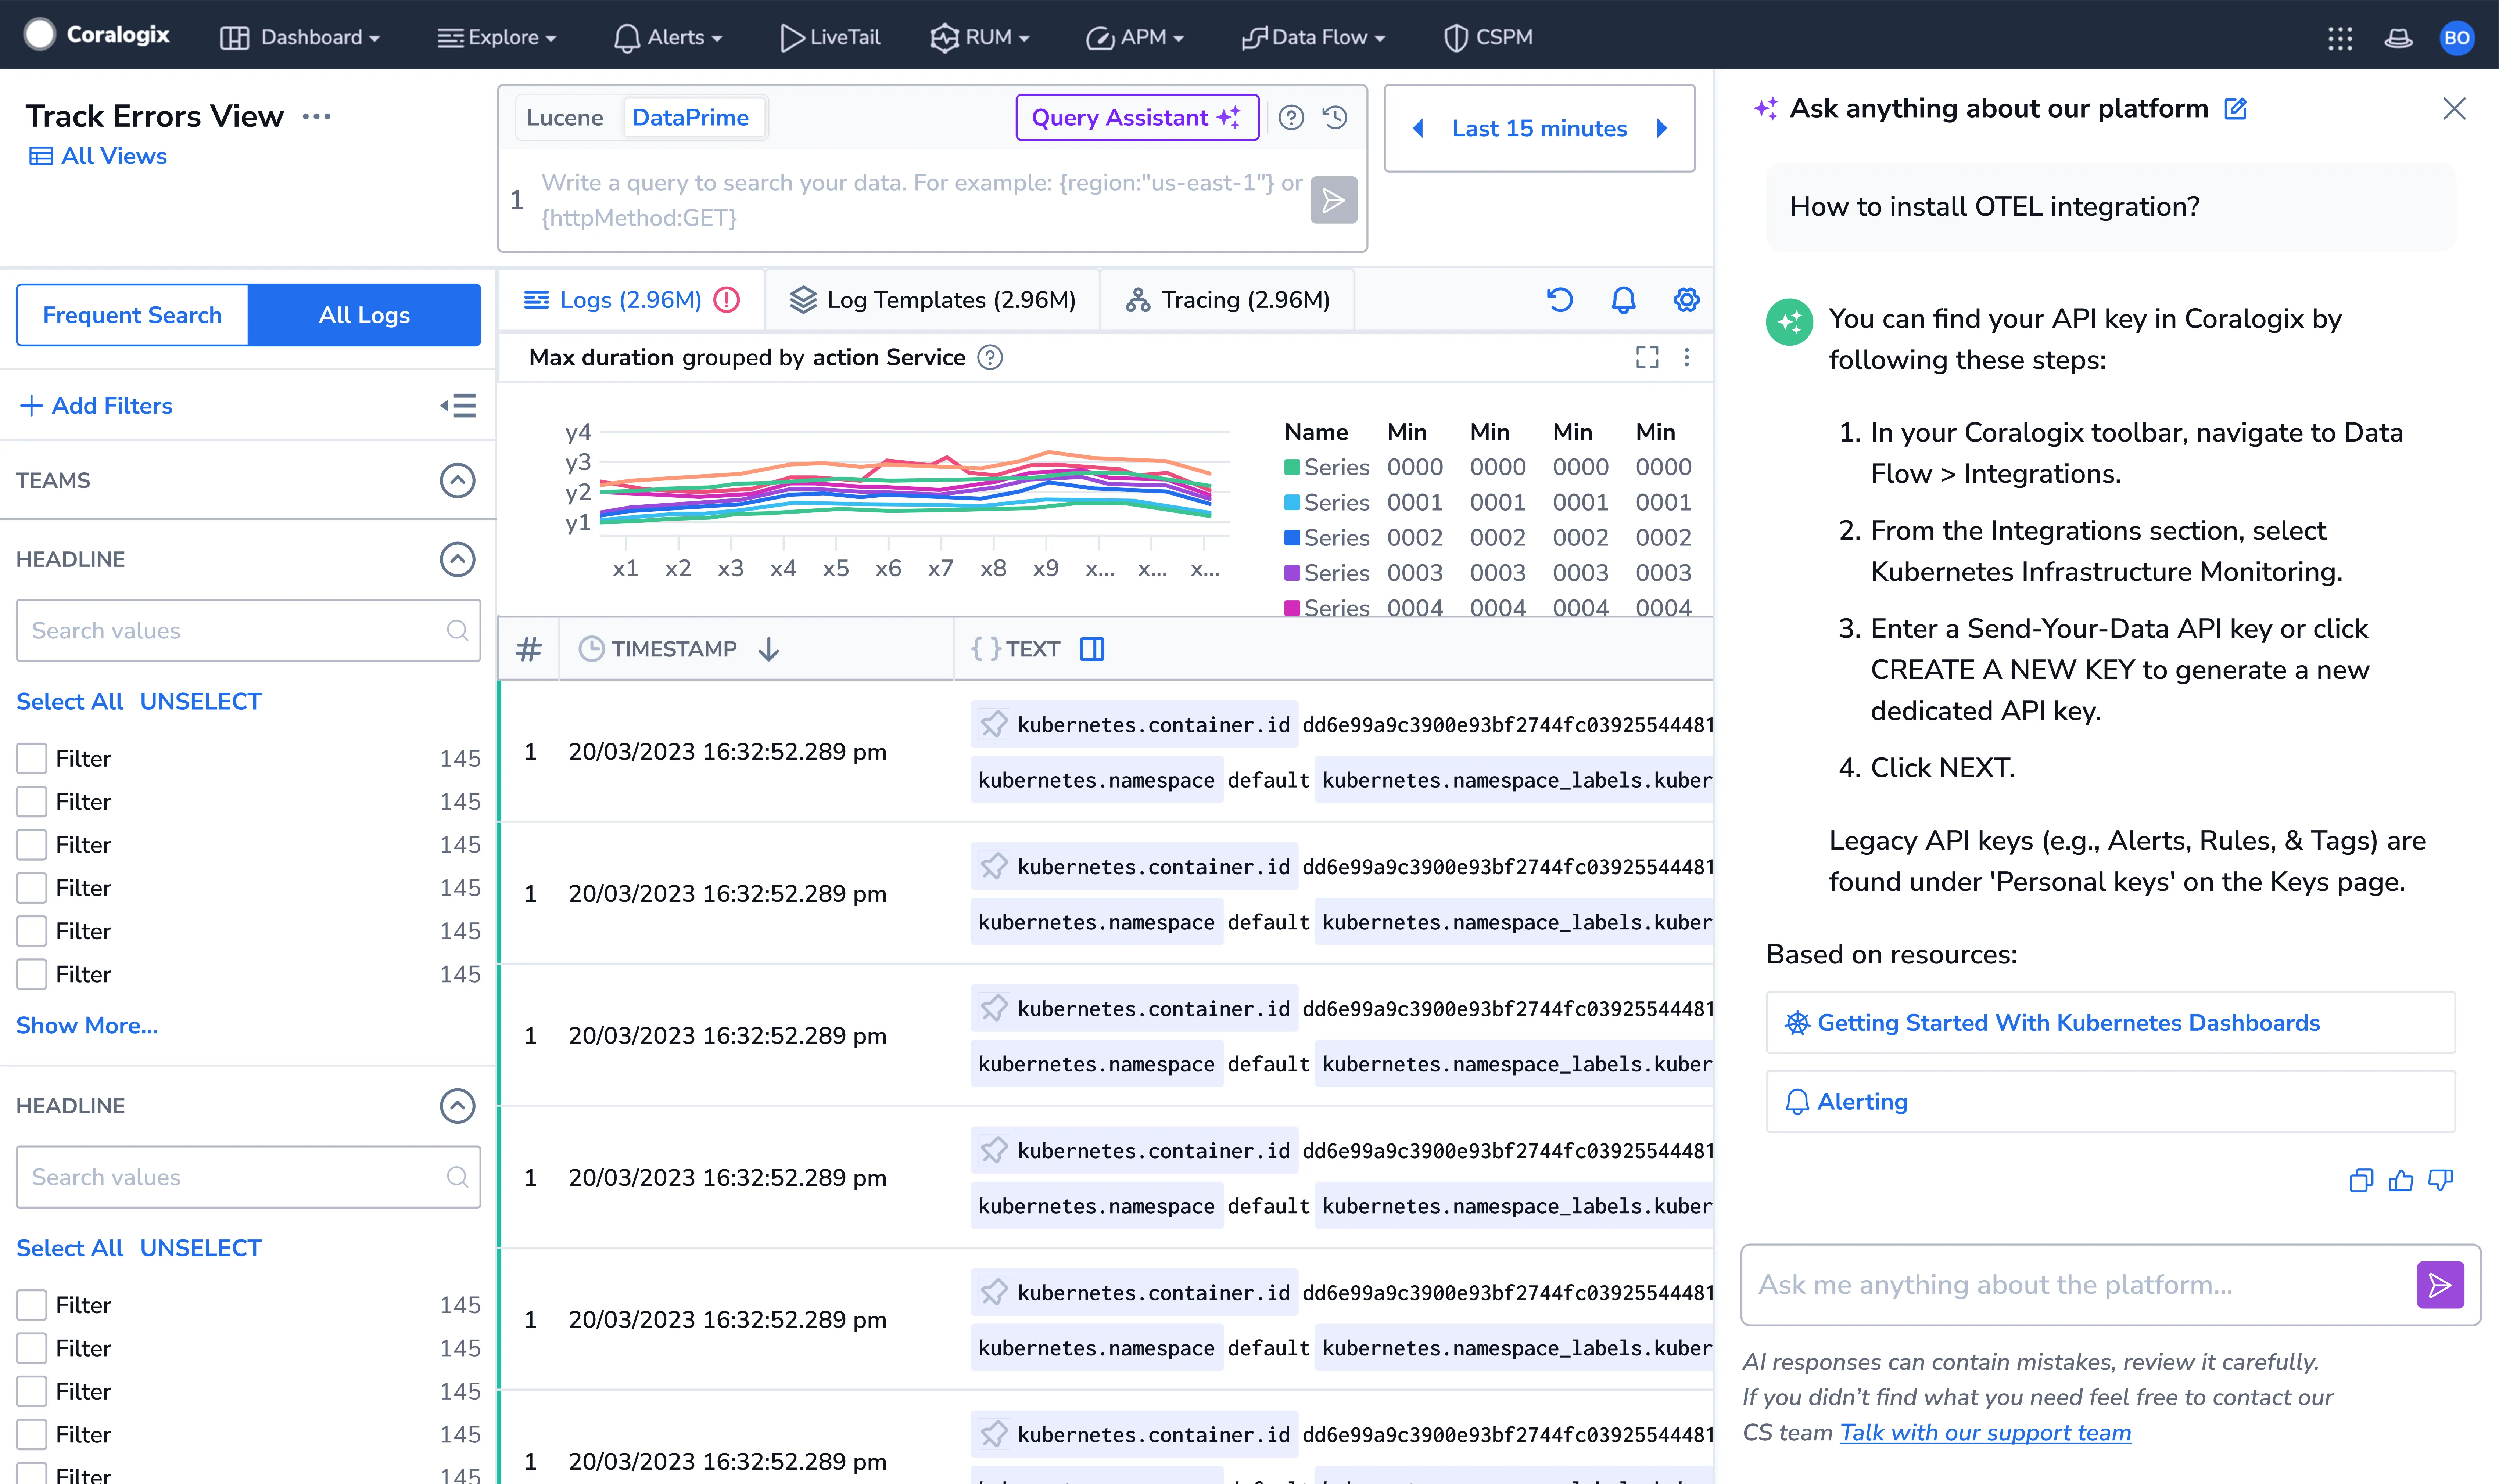Open the inbox tray icon in top bar

click(2398, 38)
